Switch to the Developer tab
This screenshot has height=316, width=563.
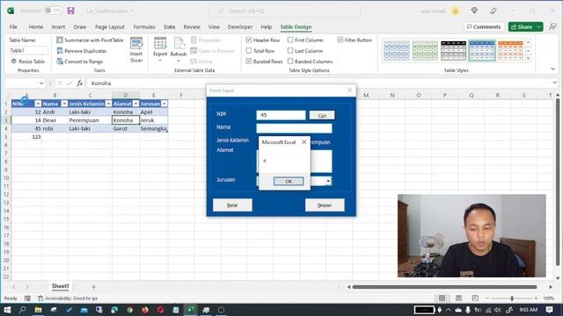pos(240,27)
